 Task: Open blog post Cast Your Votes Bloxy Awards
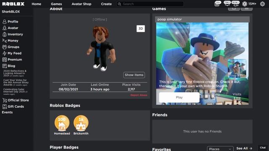tap(16, 82)
